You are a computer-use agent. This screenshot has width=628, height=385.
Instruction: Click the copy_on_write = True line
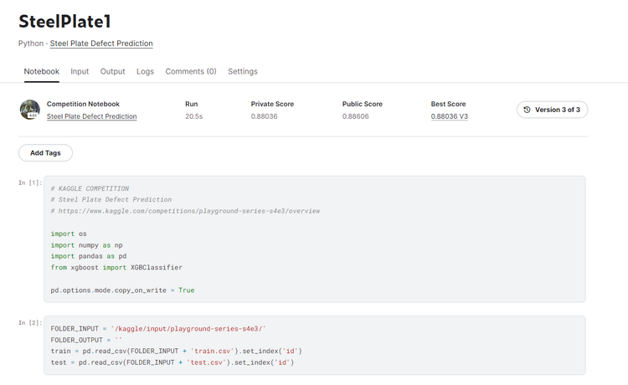click(x=122, y=290)
